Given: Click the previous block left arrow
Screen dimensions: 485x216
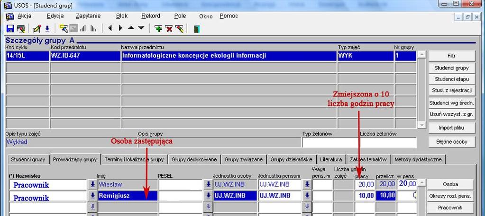Looking at the screenshot, I should point(110,28).
